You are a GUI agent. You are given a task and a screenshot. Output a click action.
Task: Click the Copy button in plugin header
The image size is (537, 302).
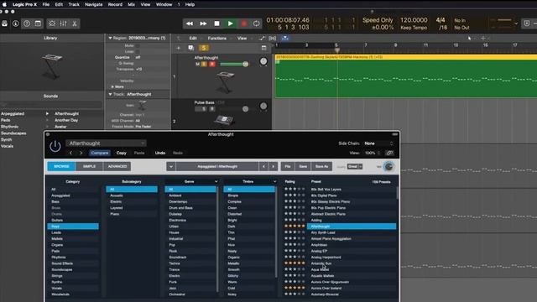click(x=121, y=153)
